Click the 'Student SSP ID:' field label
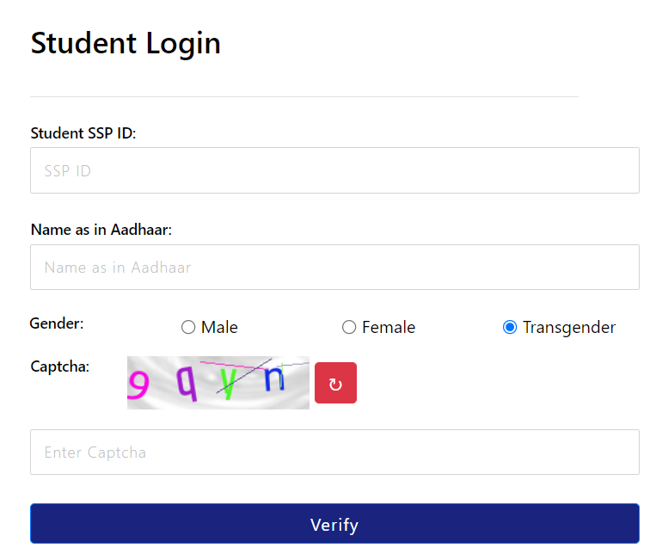Screen dimensions: 656x548 [x=83, y=133]
